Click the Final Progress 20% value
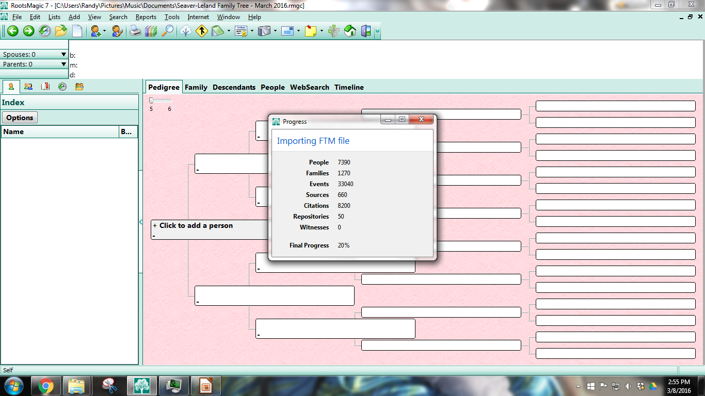705x396 pixels. 344,245
